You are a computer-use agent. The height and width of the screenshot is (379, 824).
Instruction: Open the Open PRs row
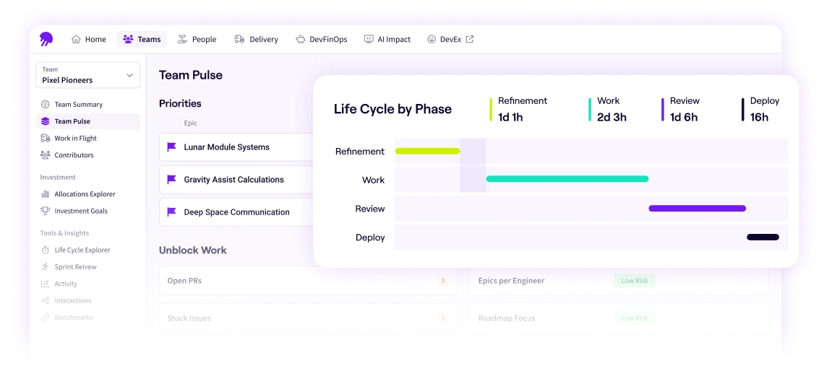[308, 281]
